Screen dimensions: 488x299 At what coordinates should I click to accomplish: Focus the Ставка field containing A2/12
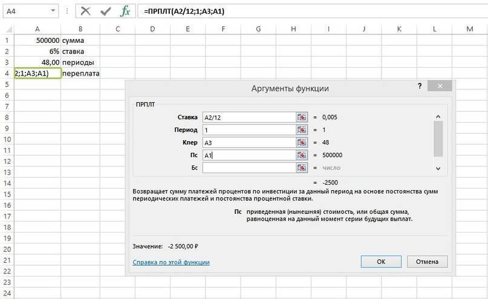point(248,117)
